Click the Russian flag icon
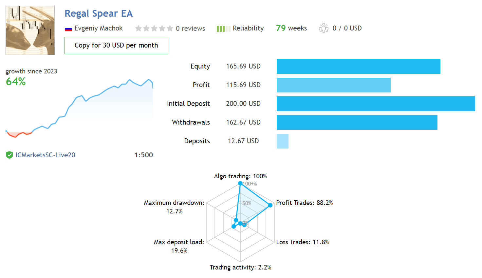 coord(68,29)
